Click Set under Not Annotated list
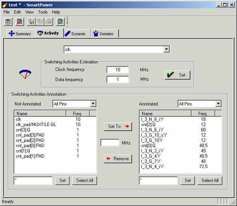The width and height of the screenshot is (237, 206). pyautogui.click(x=62, y=180)
